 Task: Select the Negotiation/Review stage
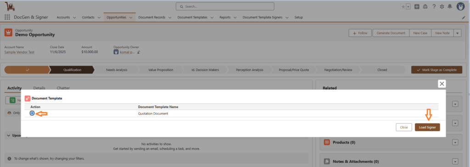338,70
